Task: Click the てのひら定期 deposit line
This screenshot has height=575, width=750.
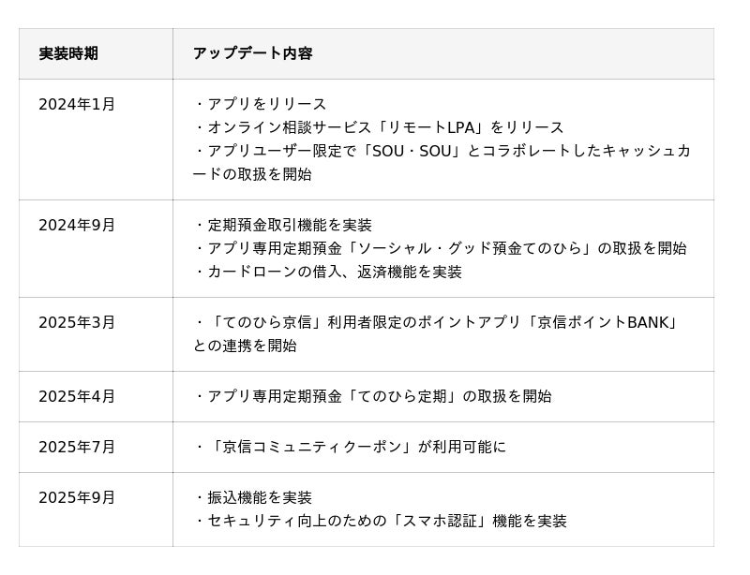Action: pyautogui.click(x=373, y=396)
